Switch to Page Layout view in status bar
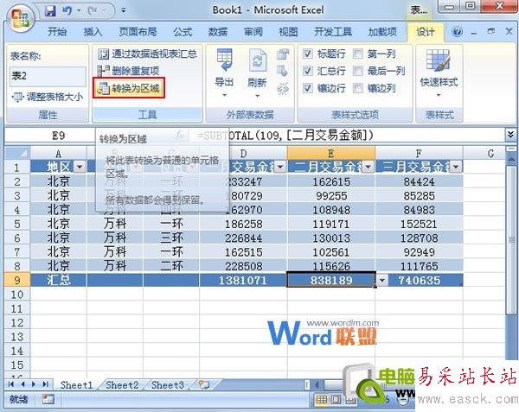Image resolution: width=519 pixels, height=412 pixels. click(336, 400)
